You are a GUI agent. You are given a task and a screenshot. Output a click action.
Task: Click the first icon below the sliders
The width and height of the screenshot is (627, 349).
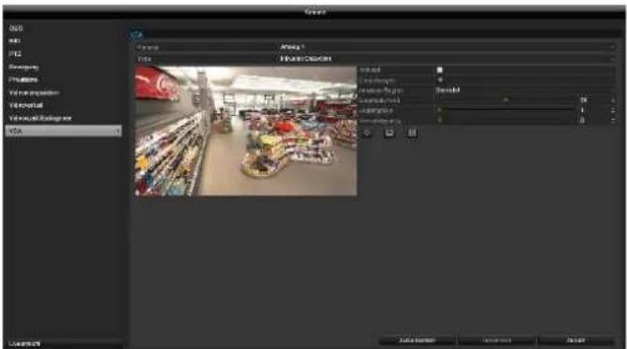click(367, 133)
